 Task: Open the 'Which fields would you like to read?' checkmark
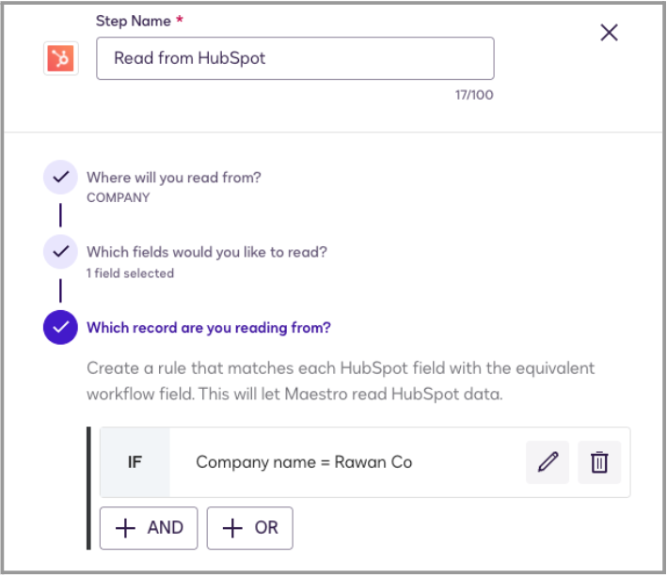click(60, 252)
